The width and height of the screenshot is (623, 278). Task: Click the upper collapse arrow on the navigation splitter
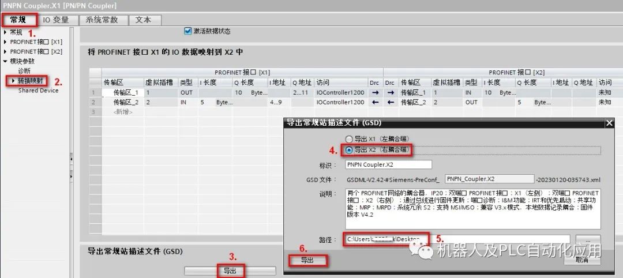click(x=72, y=159)
